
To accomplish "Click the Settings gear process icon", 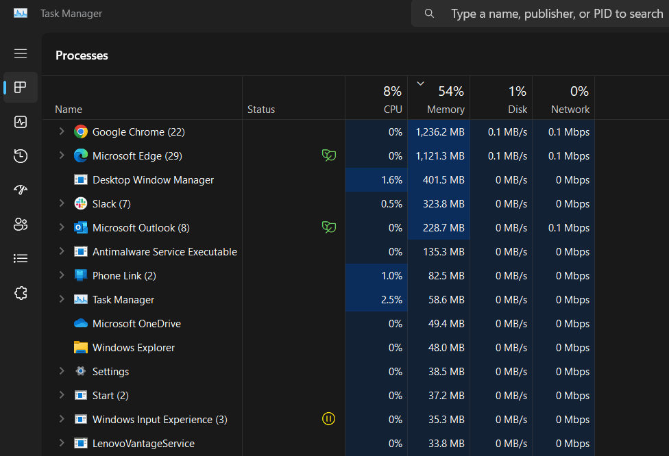I will click(81, 371).
